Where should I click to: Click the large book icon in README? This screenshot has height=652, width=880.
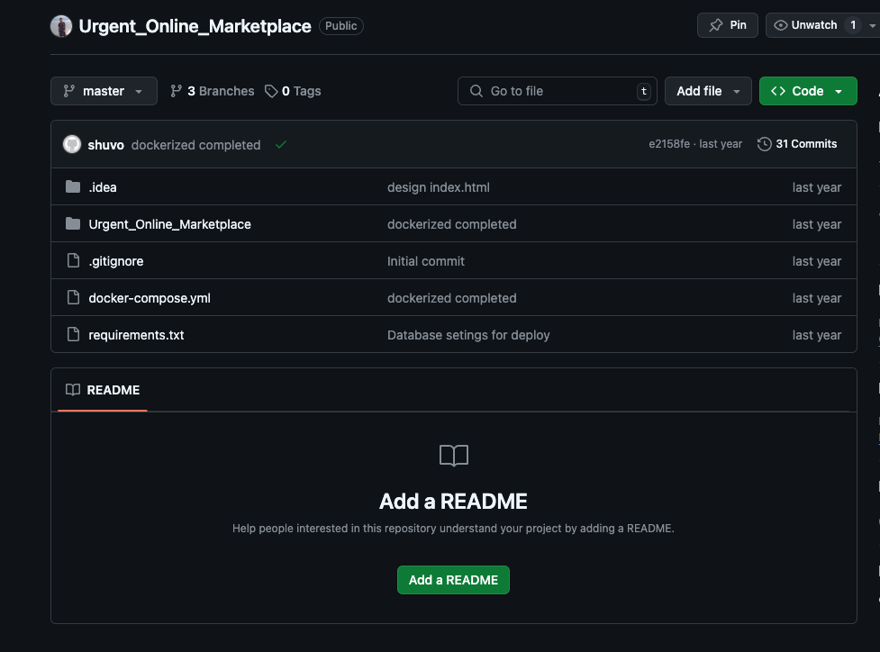[453, 456]
